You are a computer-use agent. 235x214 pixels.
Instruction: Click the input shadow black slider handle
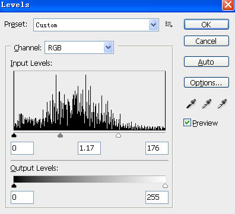pos(14,135)
